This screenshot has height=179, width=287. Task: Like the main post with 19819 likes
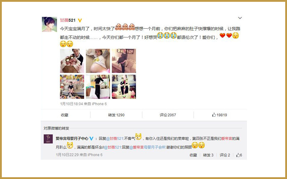[x=219, y=115]
